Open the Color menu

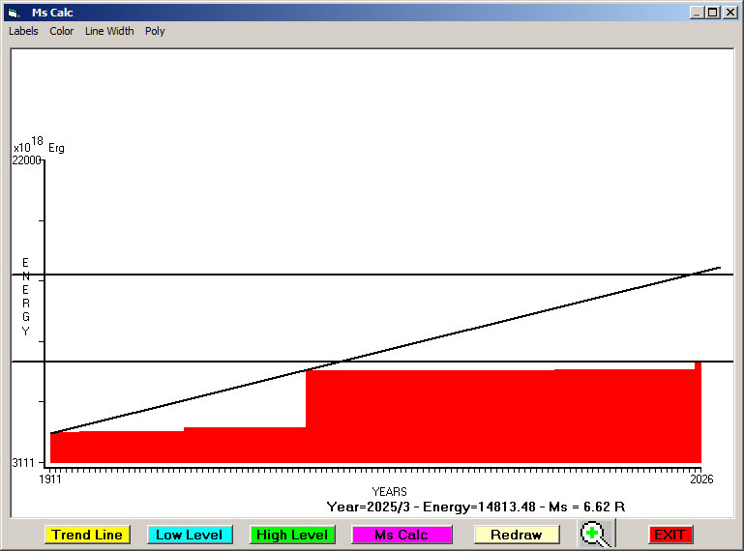[62, 31]
